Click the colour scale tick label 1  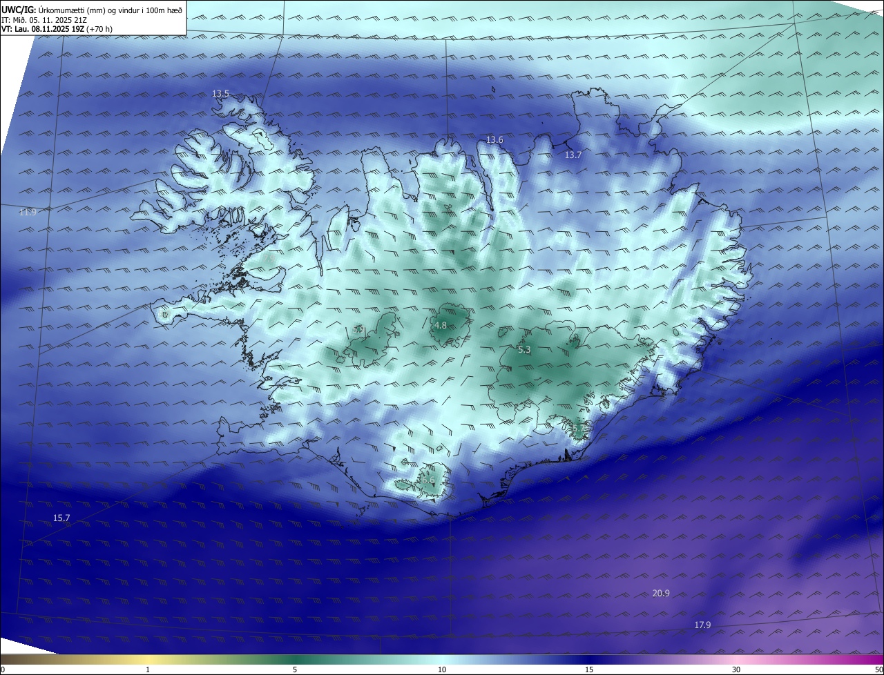pos(148,669)
